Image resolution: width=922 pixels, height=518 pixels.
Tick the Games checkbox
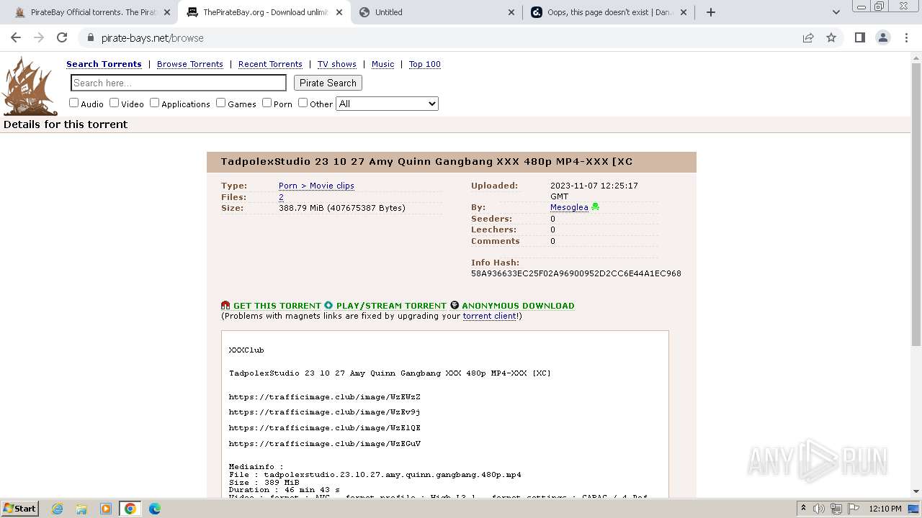point(220,103)
